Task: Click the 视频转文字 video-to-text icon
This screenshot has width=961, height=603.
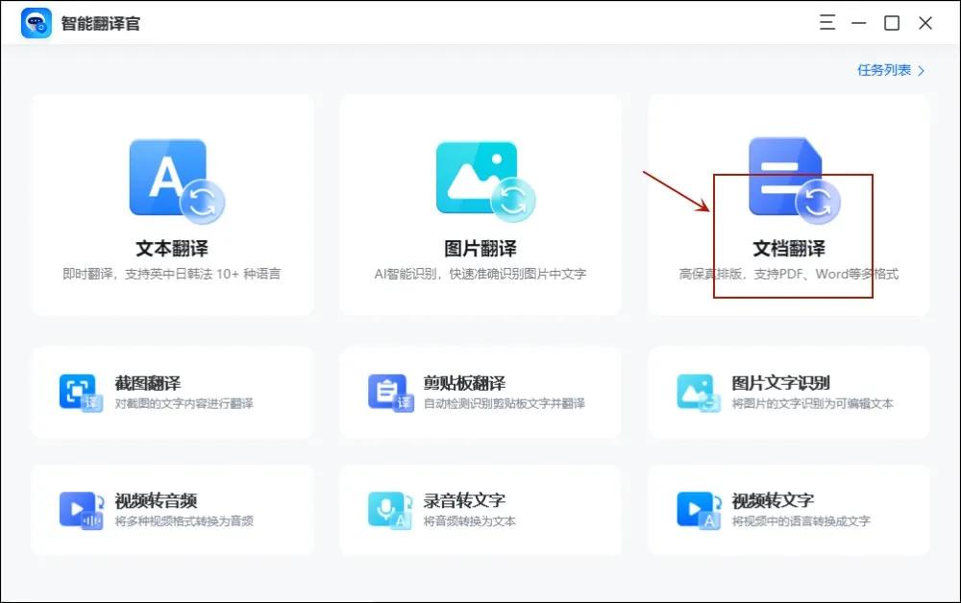Action: [x=700, y=511]
